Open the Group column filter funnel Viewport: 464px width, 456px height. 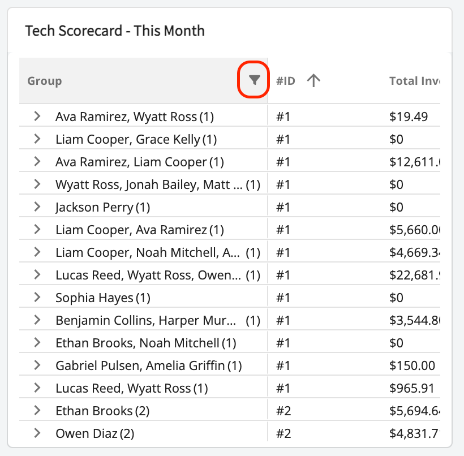coord(254,80)
